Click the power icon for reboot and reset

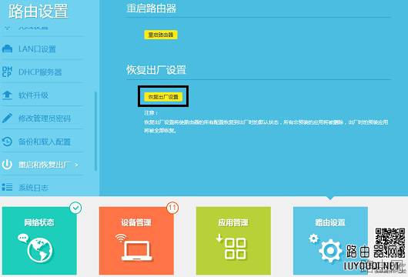pyautogui.click(x=7, y=165)
